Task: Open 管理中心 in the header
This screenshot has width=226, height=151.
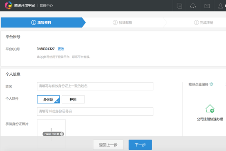Action: tap(46, 6)
